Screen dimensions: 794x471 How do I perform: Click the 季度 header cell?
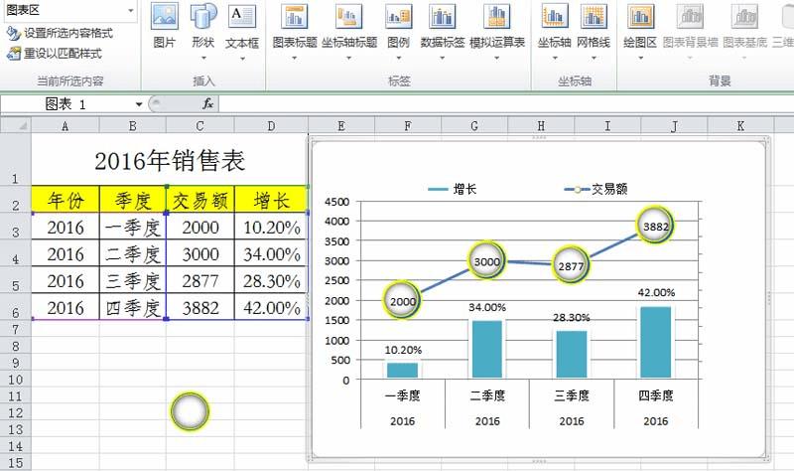click(x=133, y=200)
